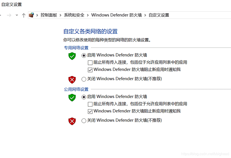The image size is (231, 158).
Task: Select 启用 firewall radio for private network
Action: [84, 55]
